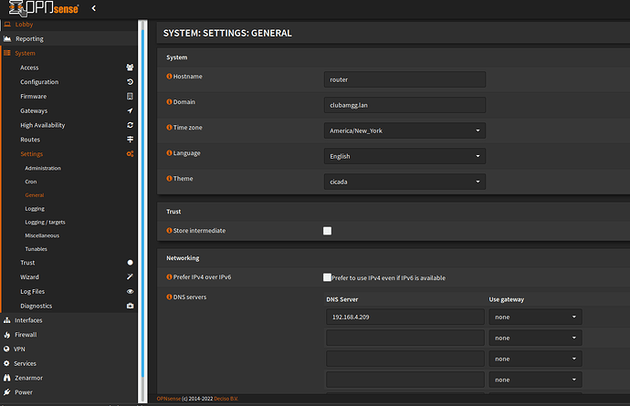Collapse the sidebar with the top chevron
The width and height of the screenshot is (630, 406).
click(x=94, y=9)
